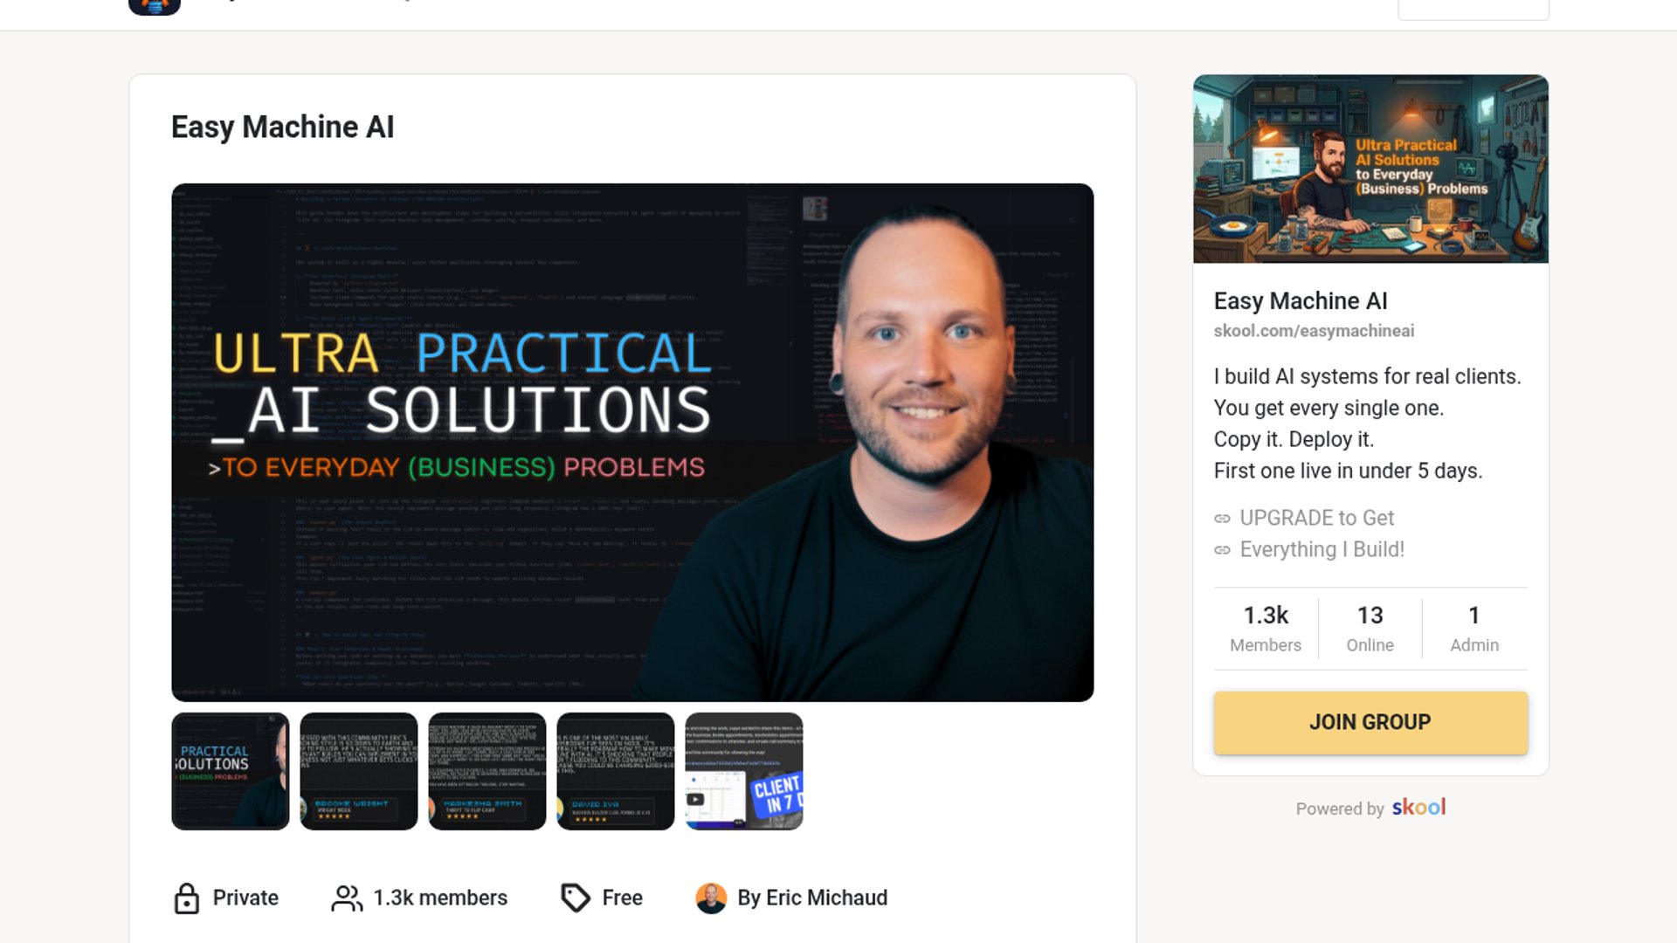This screenshot has width=1677, height=943.
Task: Click the Skool logo at top left
Action: 154,6
